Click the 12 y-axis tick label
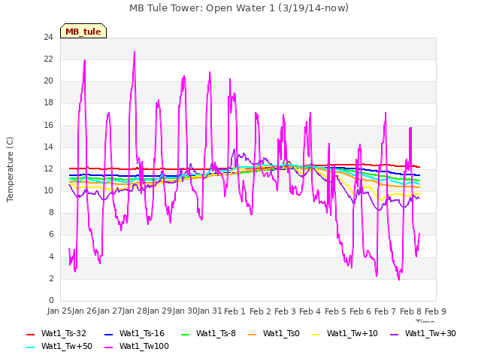This screenshot has height=361, width=481. pyautogui.click(x=48, y=168)
